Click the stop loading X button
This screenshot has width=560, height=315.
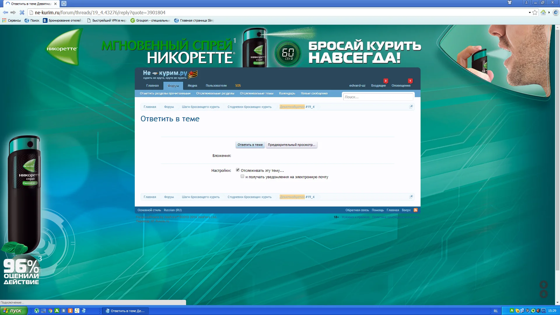[x=22, y=13]
